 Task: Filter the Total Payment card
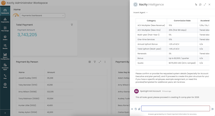(x=72, y=25)
